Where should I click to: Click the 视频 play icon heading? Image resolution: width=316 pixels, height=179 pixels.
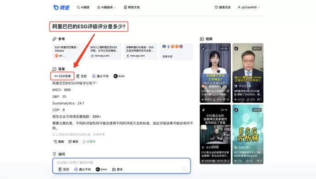[x=202, y=39]
